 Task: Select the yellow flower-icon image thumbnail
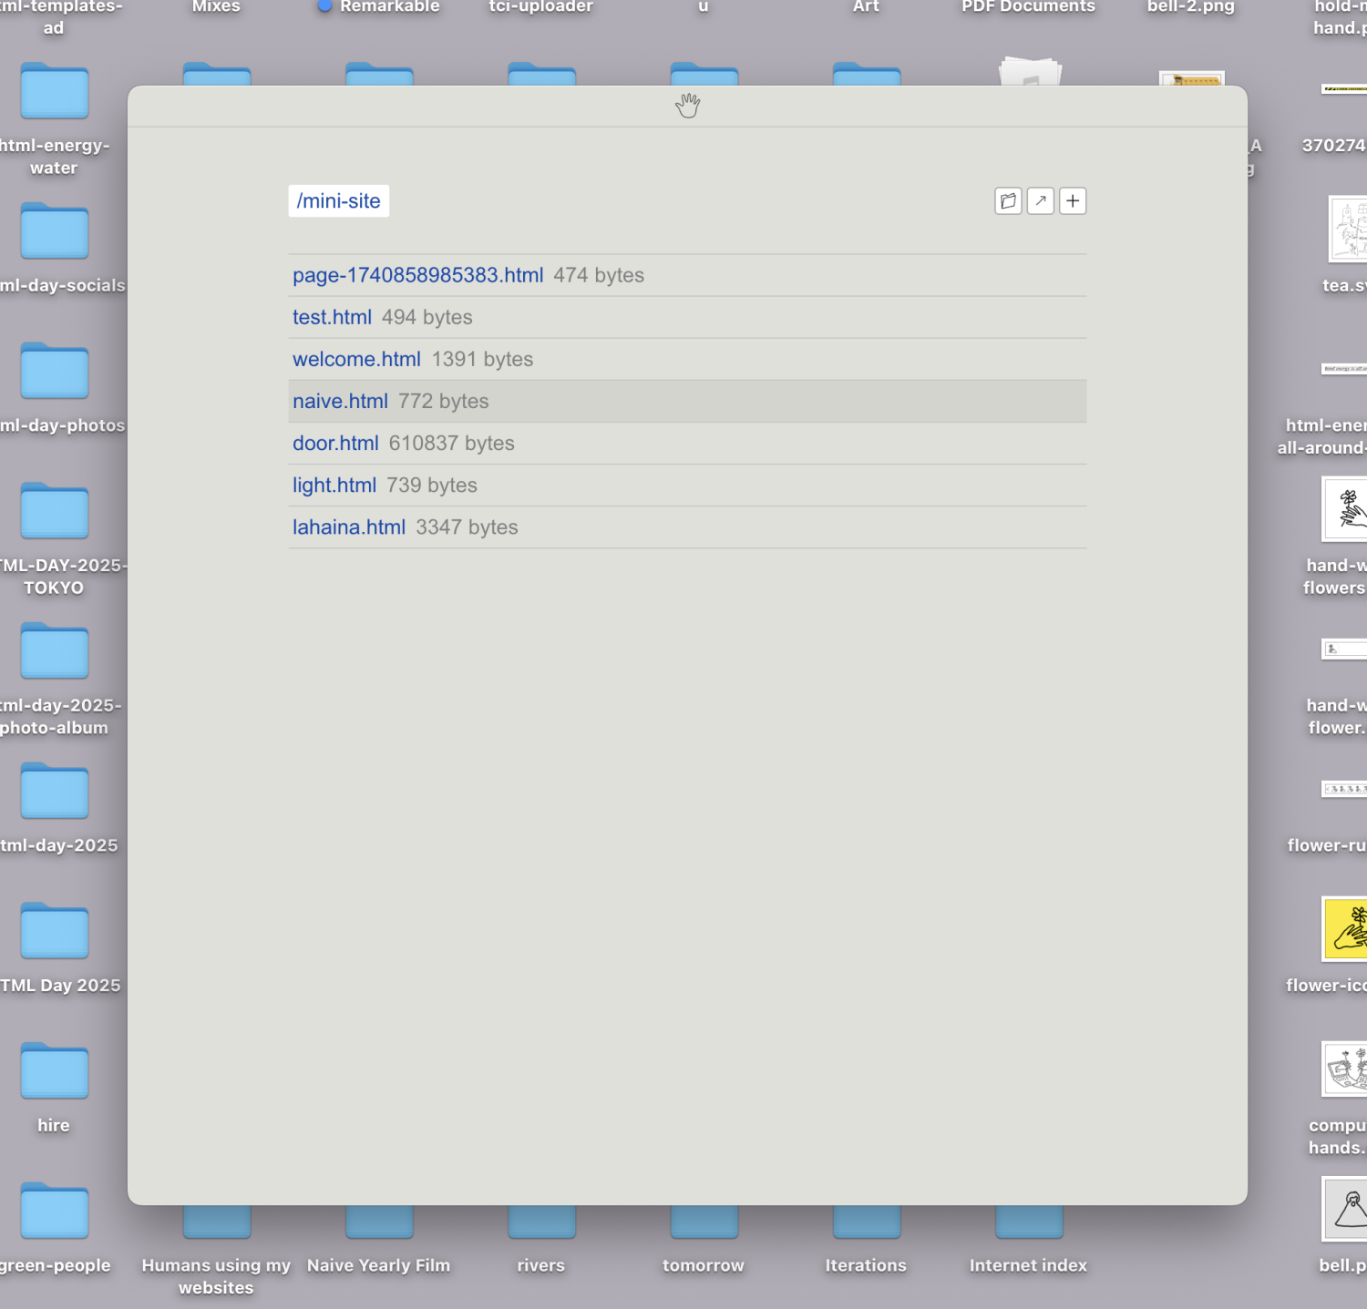click(1346, 929)
